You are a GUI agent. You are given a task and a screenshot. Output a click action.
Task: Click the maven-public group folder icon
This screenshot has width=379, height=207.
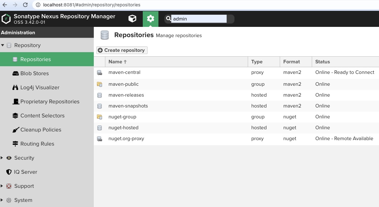pyautogui.click(x=100, y=84)
